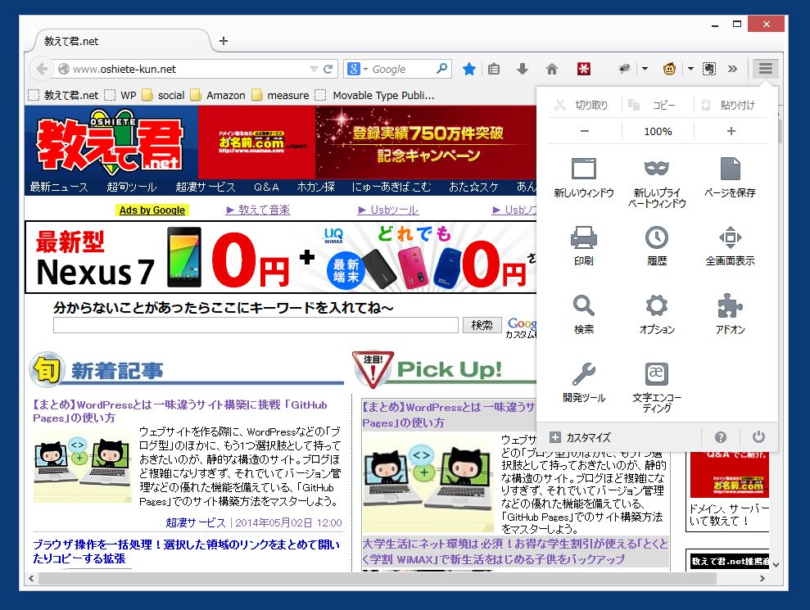
Task: Click the Print icon in menu
Action: tap(584, 246)
